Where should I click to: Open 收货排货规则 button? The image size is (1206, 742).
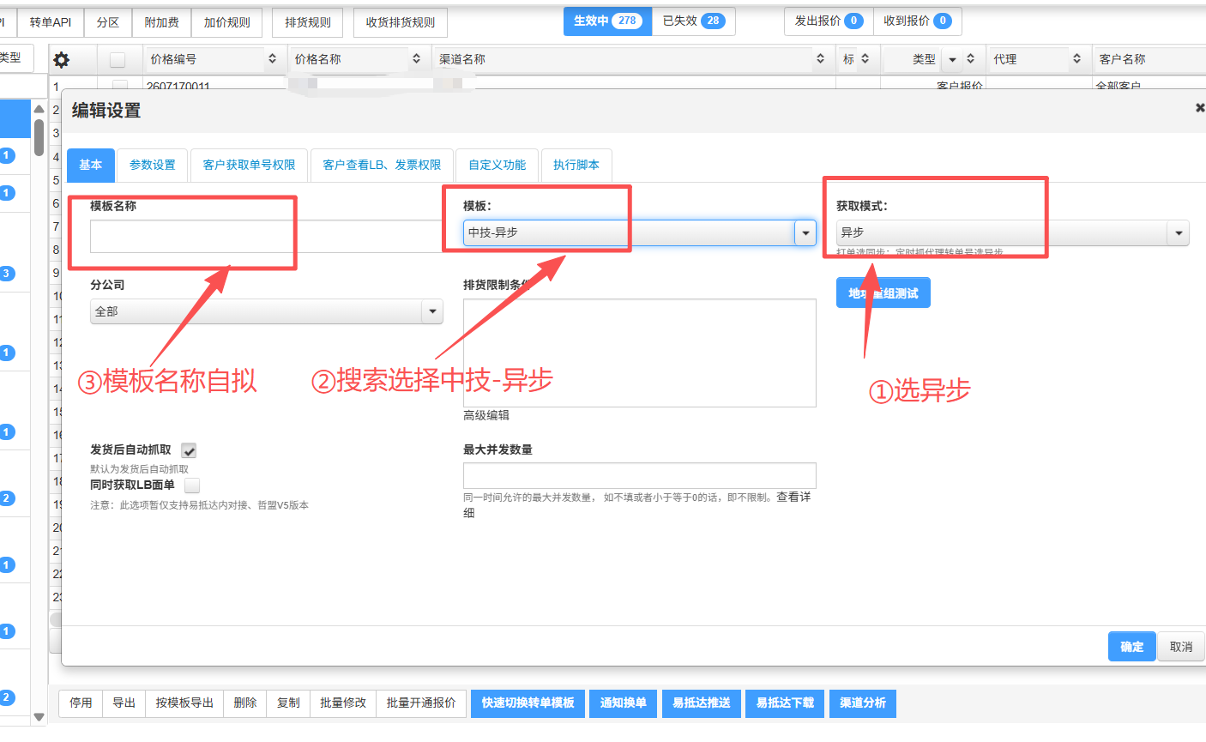[401, 22]
